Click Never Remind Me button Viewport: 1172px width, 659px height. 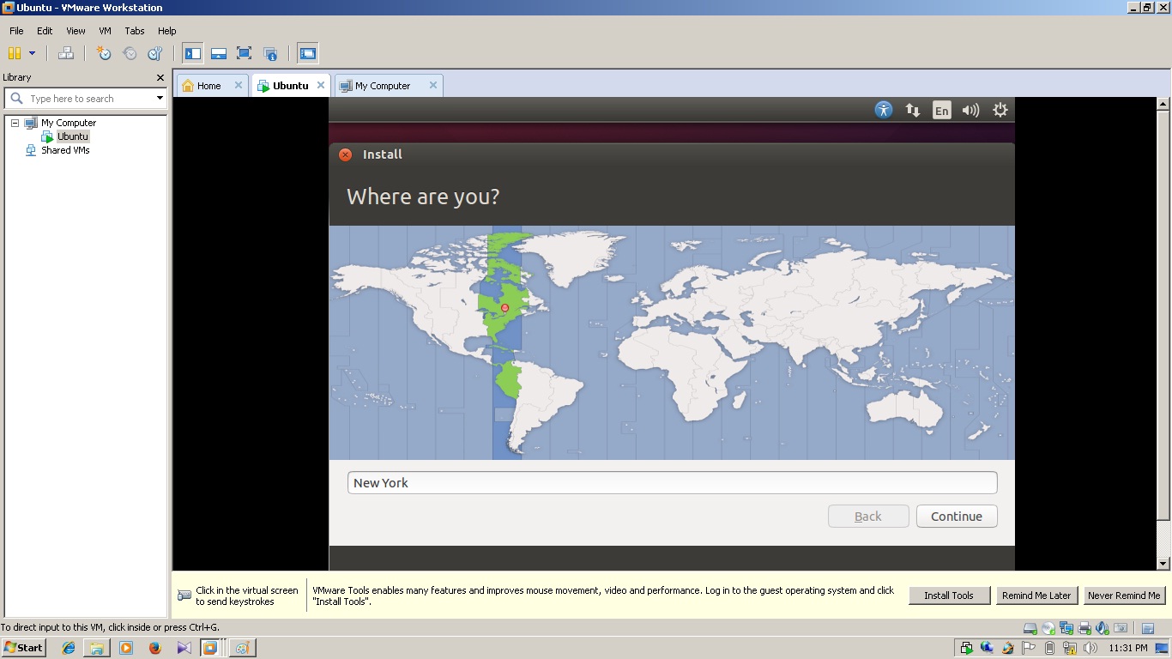[x=1124, y=596]
